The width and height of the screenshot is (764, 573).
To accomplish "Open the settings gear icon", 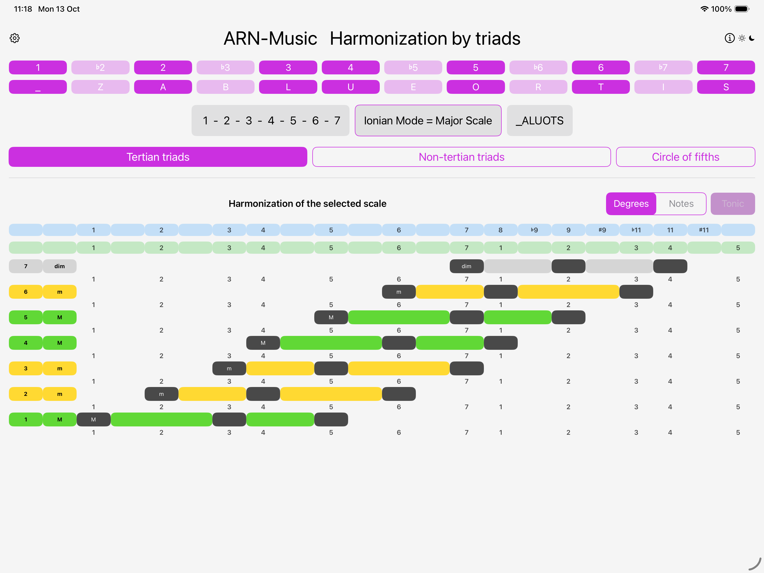I will pyautogui.click(x=14, y=38).
